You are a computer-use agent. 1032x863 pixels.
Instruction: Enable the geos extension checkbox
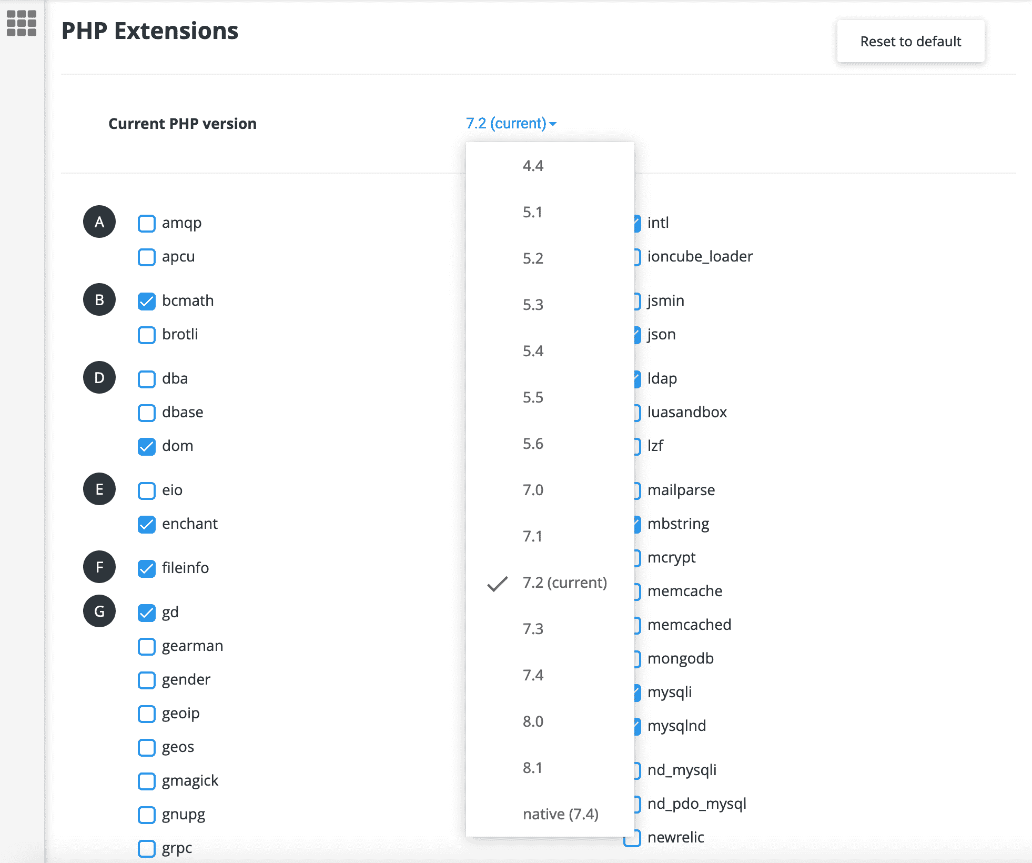(x=147, y=747)
